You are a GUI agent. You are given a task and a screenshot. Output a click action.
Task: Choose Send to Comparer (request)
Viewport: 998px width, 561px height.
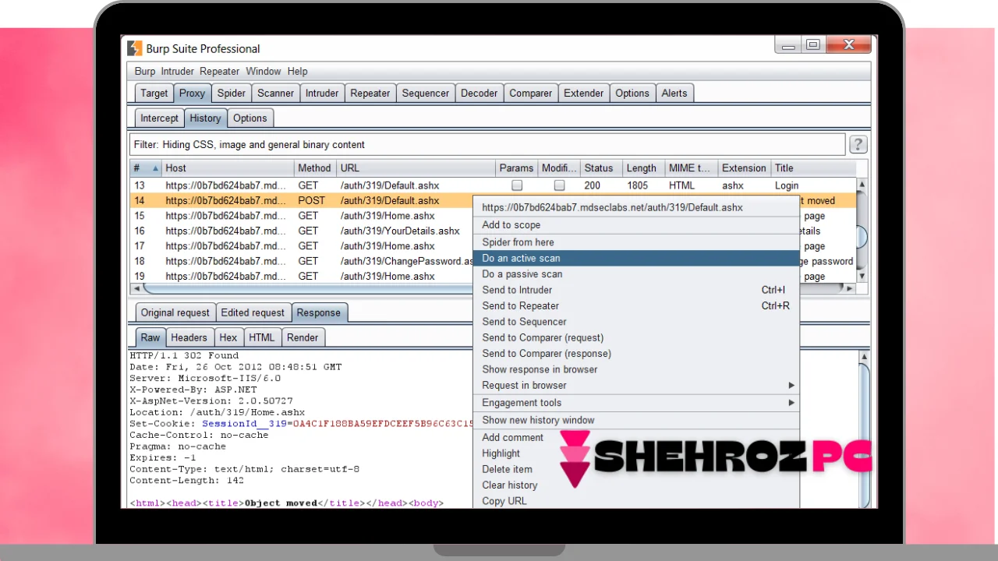(636, 337)
